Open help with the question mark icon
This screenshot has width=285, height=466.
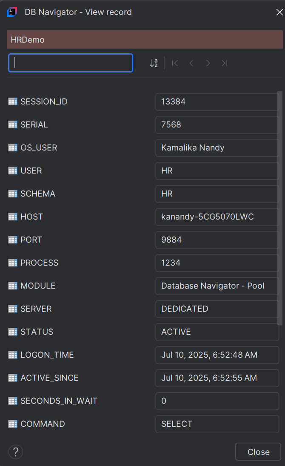(x=16, y=452)
